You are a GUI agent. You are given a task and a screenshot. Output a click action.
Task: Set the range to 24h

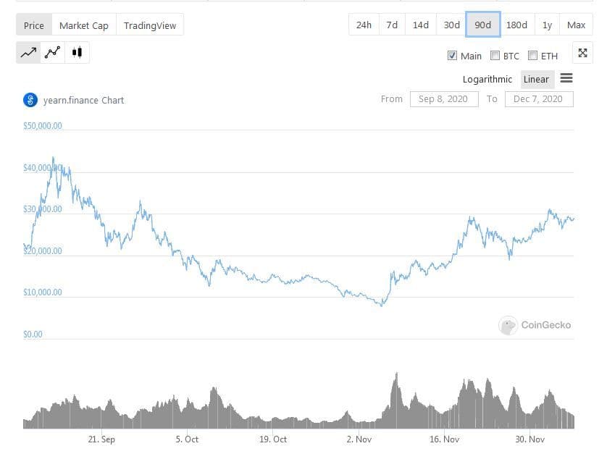[364, 25]
